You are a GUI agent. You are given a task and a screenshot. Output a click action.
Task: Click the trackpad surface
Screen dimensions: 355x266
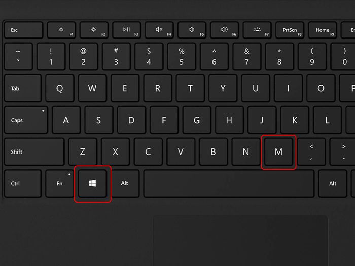(241, 241)
